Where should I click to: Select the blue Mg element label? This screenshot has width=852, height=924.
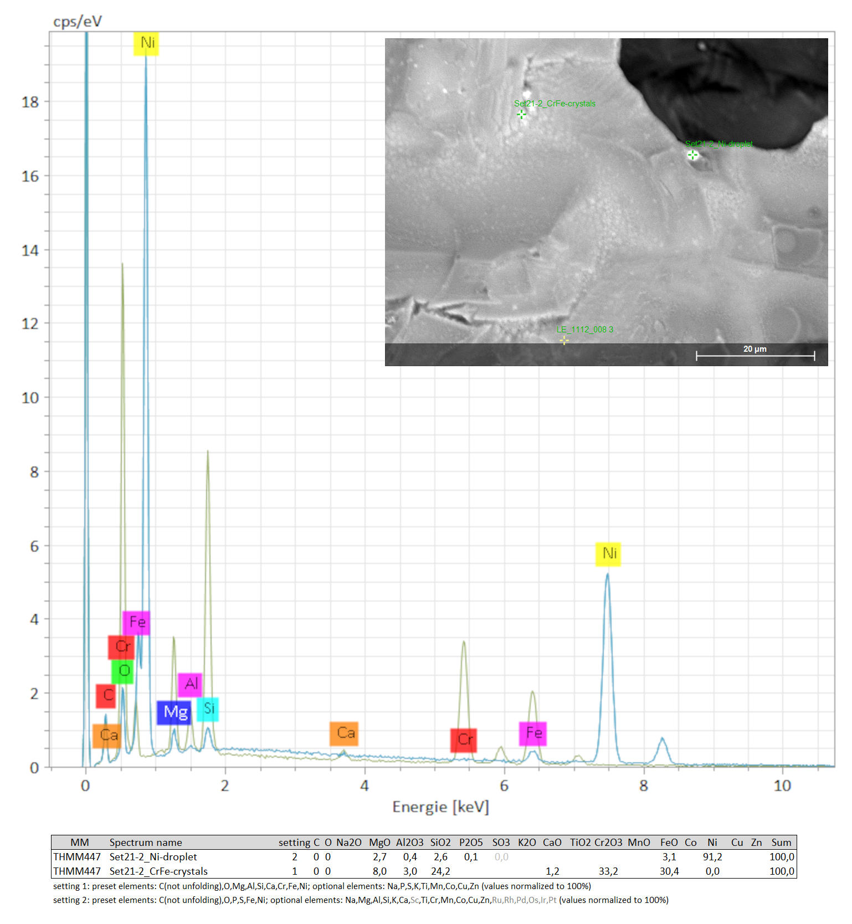pyautogui.click(x=174, y=712)
